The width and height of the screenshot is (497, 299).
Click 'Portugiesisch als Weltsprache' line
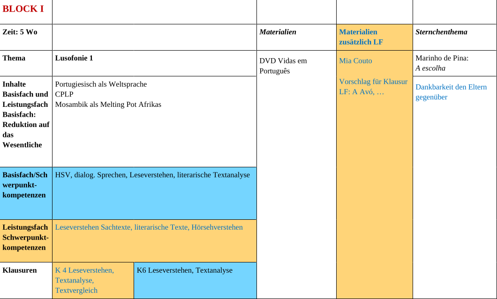click(x=101, y=84)
